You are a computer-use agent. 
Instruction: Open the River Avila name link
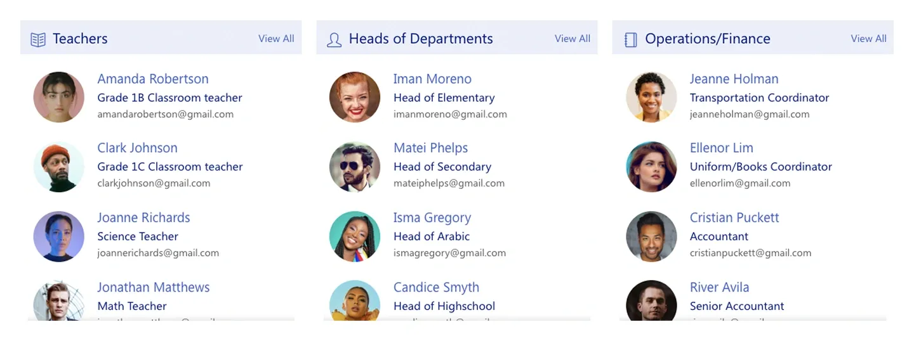pos(719,288)
